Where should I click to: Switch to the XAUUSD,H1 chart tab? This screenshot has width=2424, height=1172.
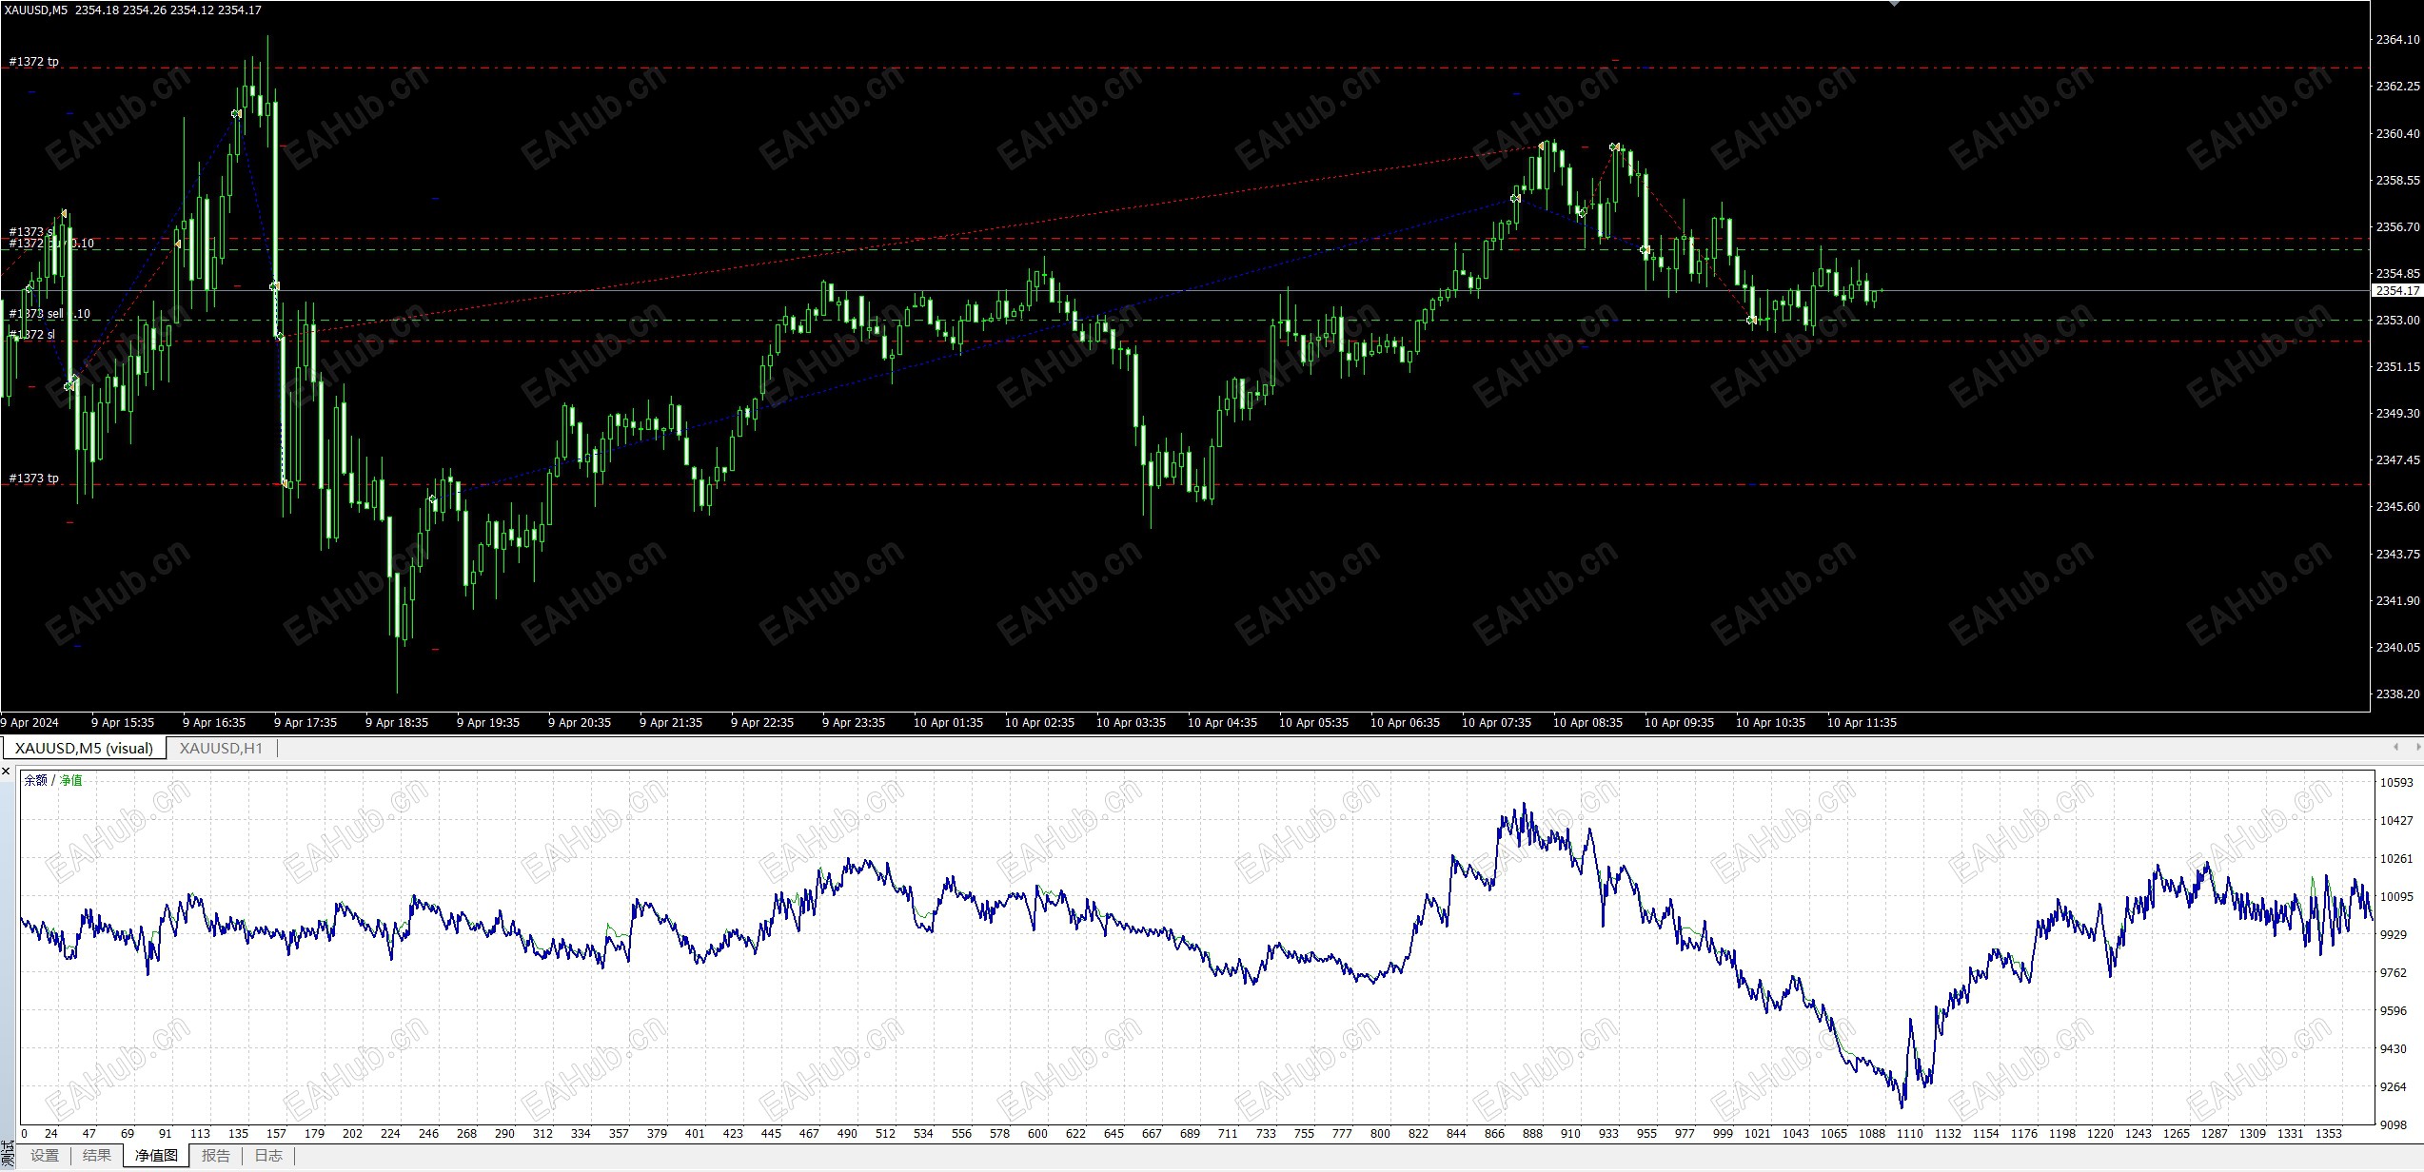221,748
